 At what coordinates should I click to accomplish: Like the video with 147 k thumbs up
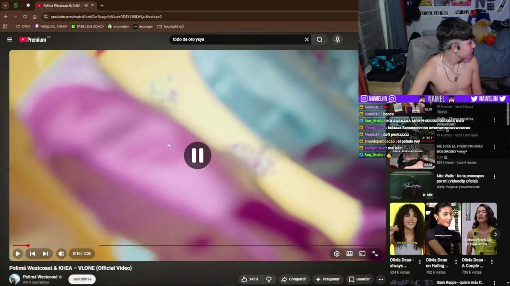pyautogui.click(x=250, y=279)
